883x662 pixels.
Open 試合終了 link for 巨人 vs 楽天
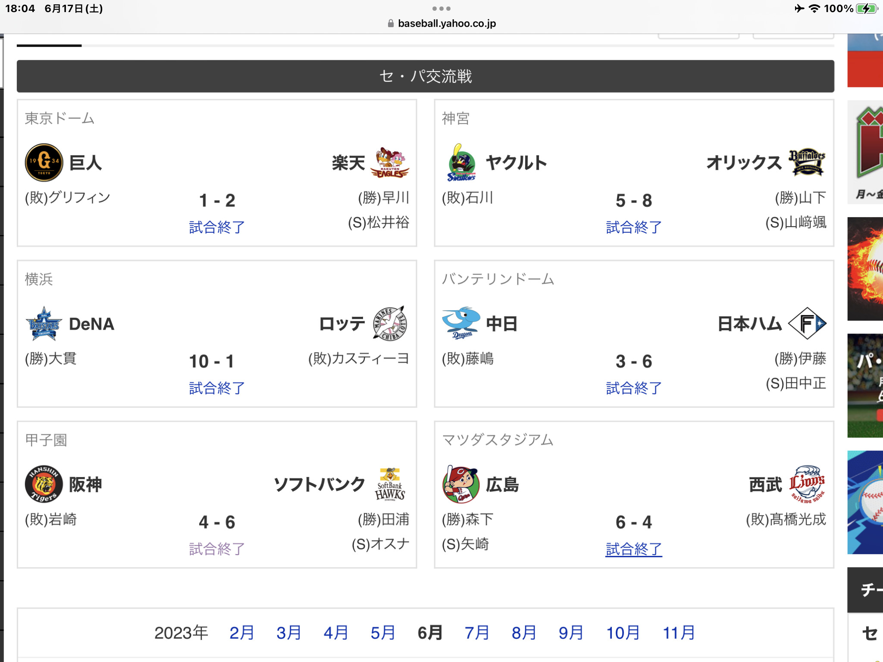217,227
